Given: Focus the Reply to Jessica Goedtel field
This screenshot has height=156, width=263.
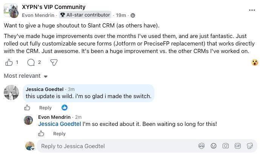Looking at the screenshot, I should (x=117, y=146).
